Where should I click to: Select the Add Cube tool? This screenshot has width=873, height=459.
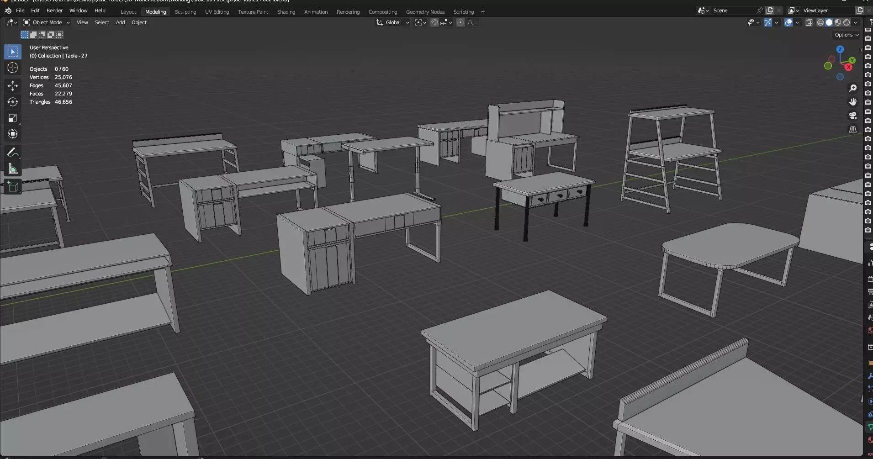click(x=13, y=186)
